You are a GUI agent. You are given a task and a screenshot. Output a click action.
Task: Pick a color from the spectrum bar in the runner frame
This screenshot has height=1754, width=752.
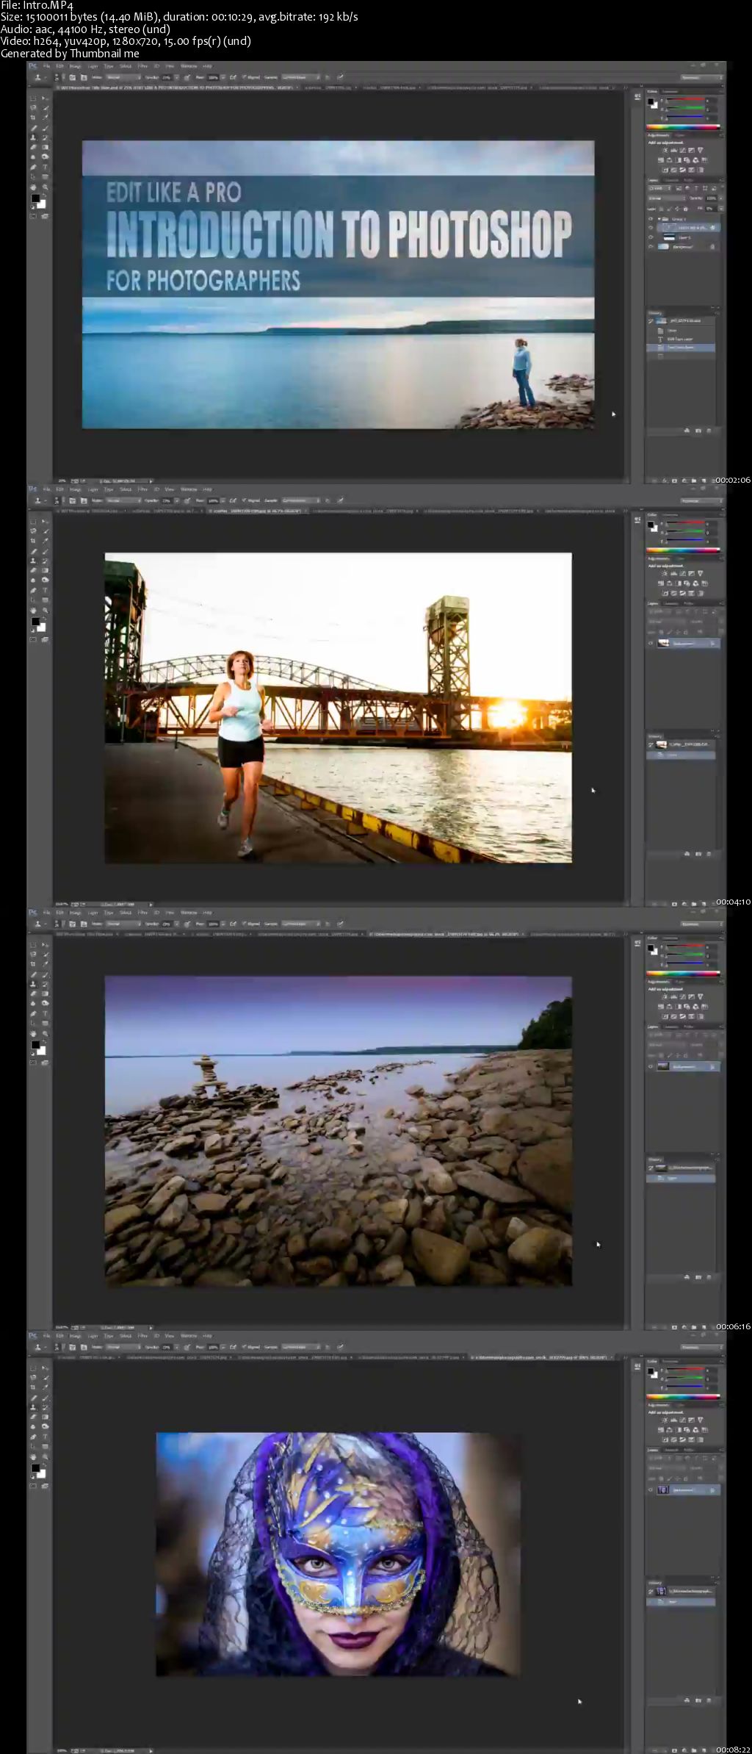(683, 550)
